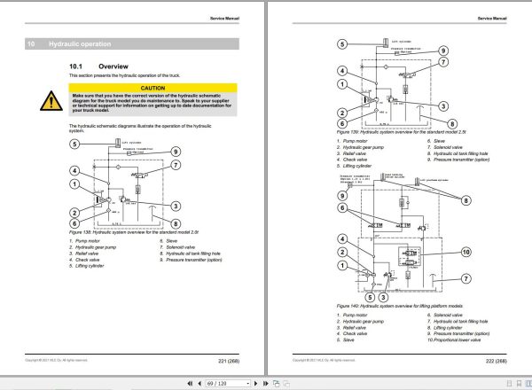Click the previous view icon
Image resolution: width=532 pixels, height=390 pixels.
pos(276,384)
